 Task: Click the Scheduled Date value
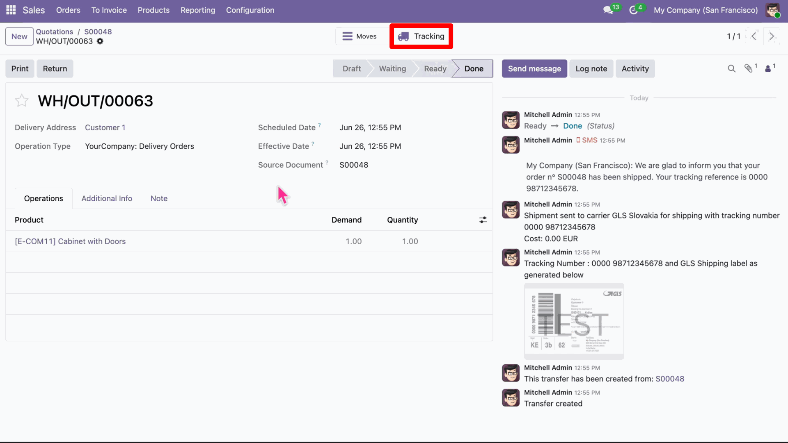pyautogui.click(x=370, y=127)
